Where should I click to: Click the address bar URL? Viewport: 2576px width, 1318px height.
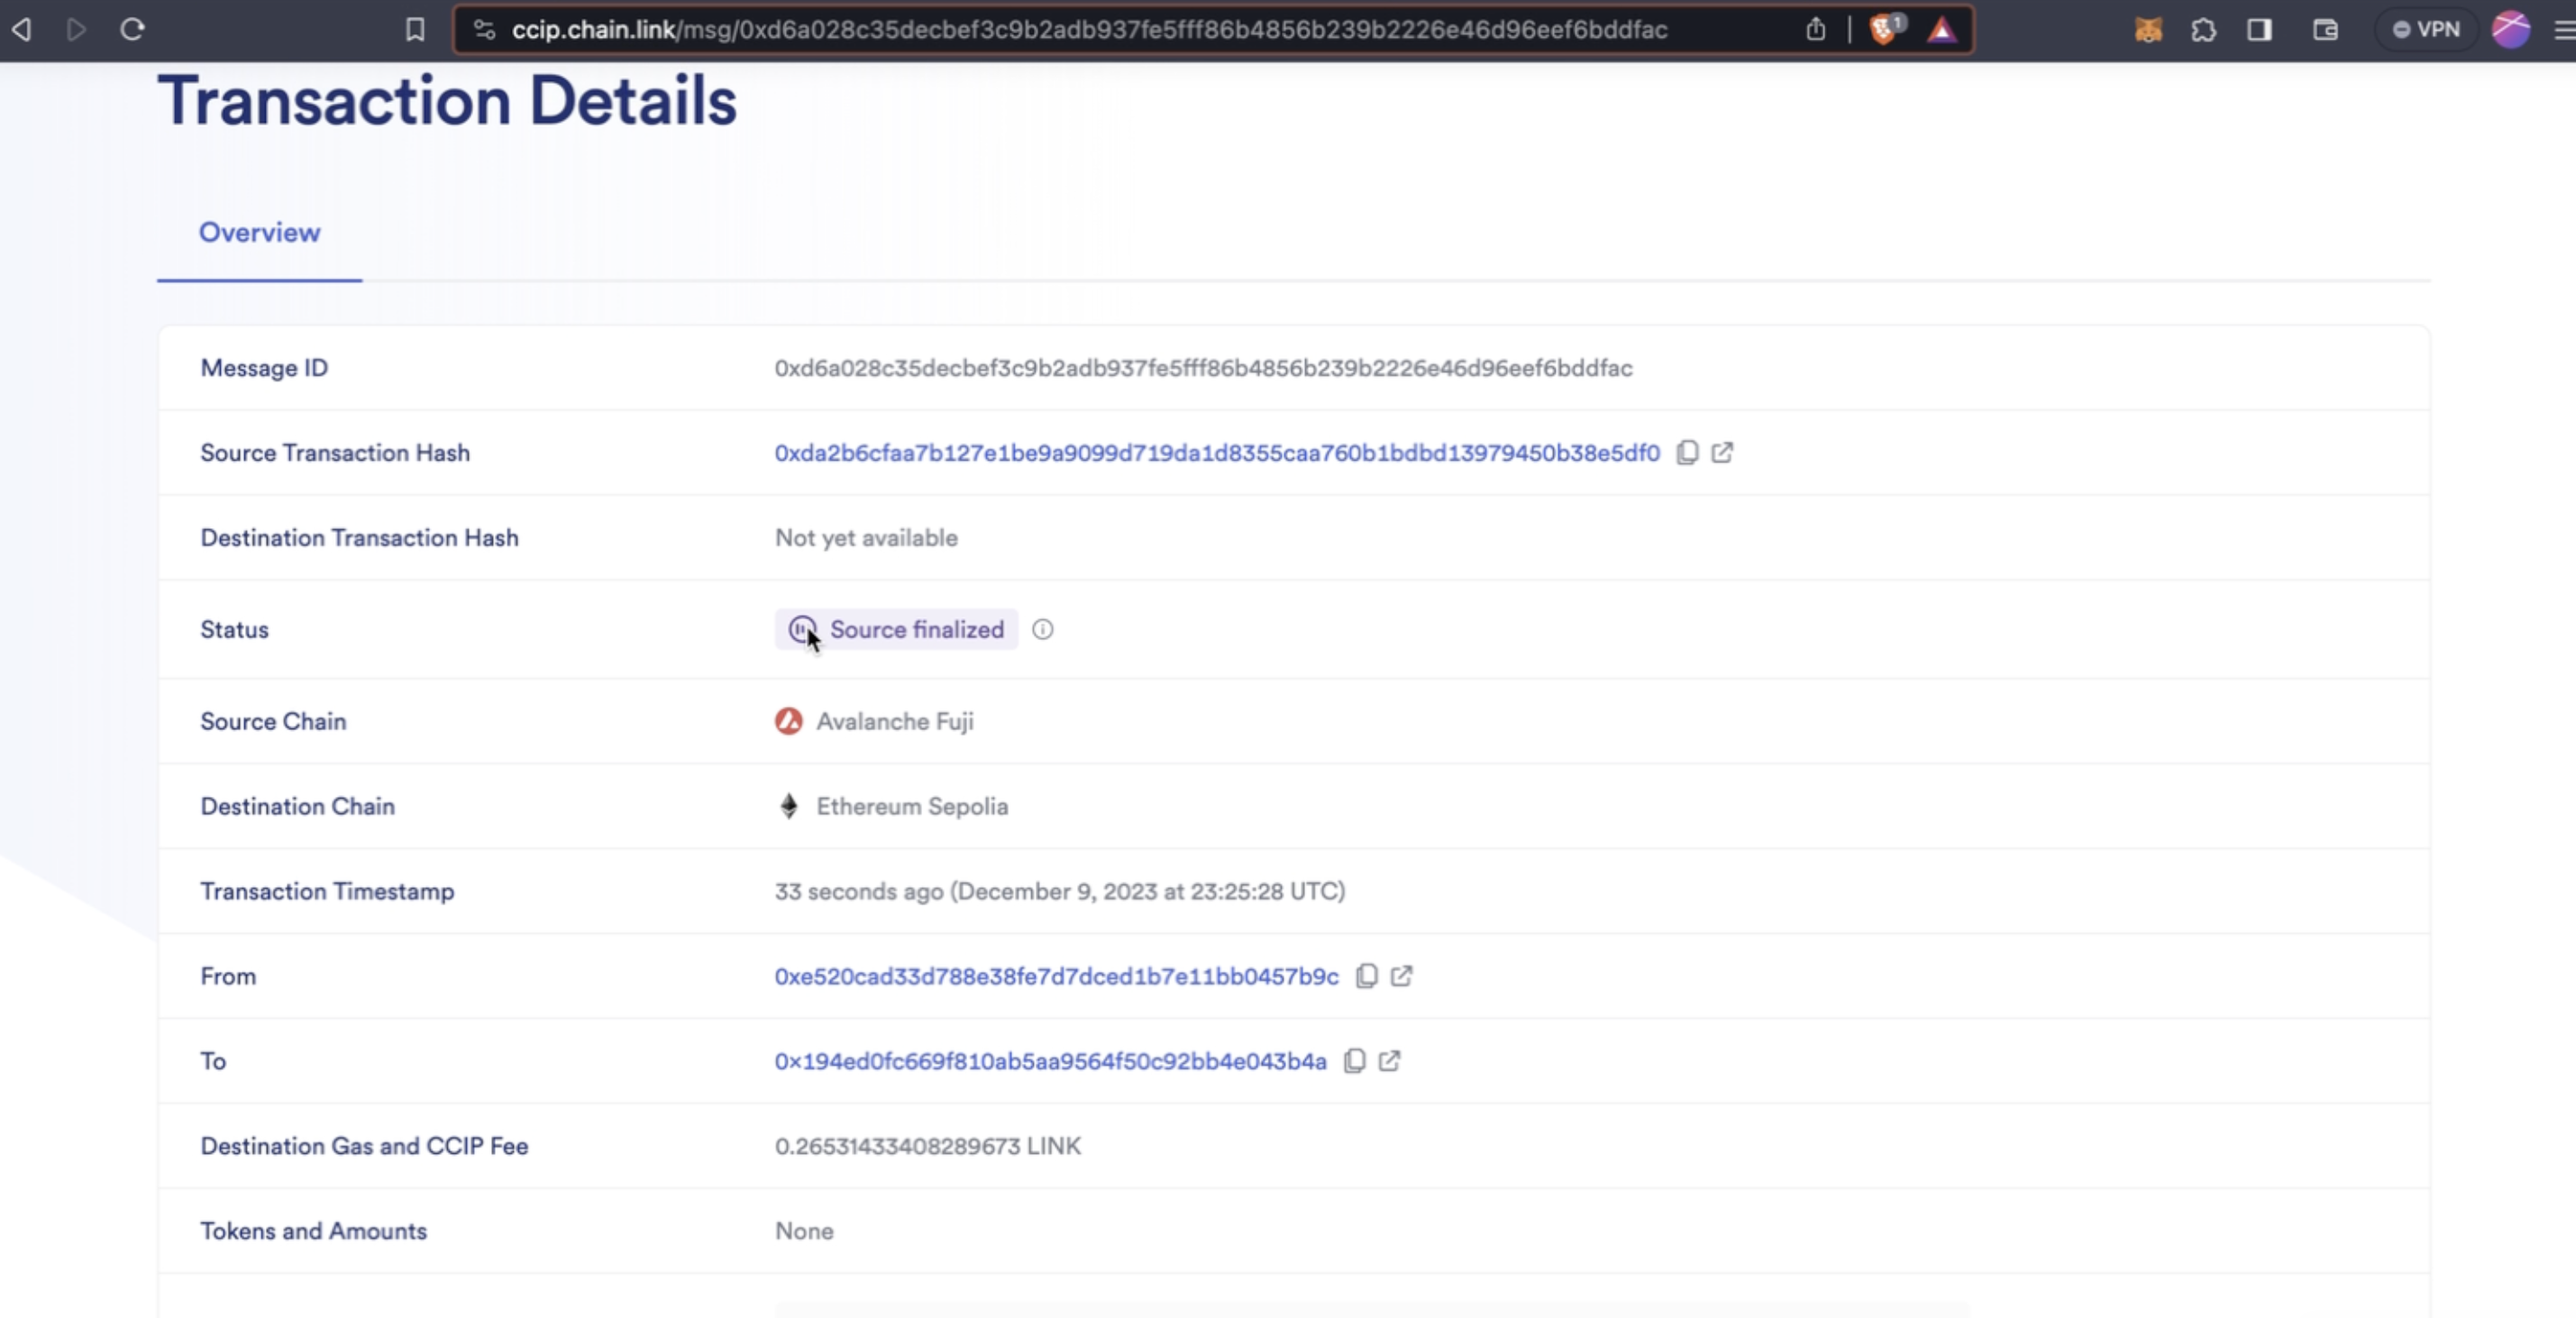(x=1088, y=30)
